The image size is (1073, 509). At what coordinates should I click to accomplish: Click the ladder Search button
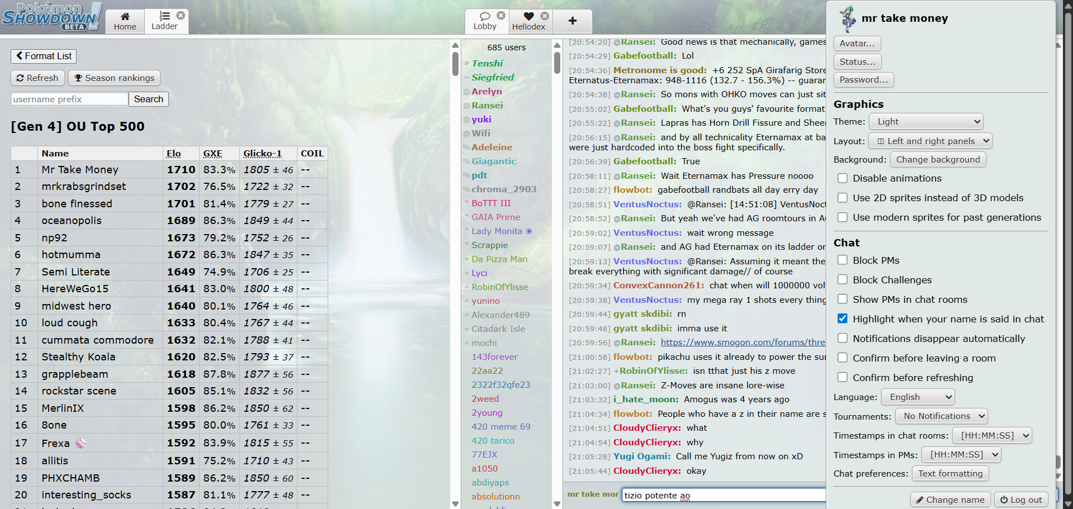tap(148, 99)
